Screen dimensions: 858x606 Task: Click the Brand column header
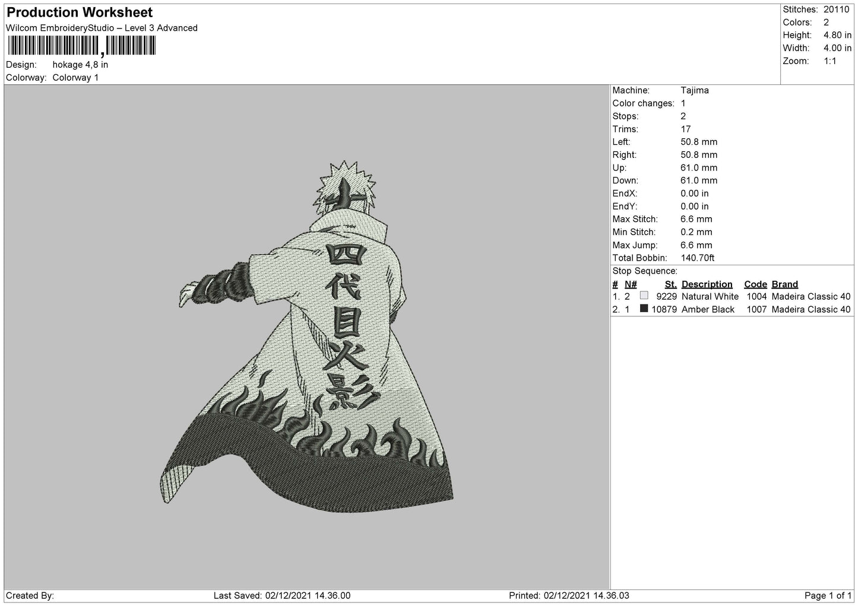tap(785, 284)
